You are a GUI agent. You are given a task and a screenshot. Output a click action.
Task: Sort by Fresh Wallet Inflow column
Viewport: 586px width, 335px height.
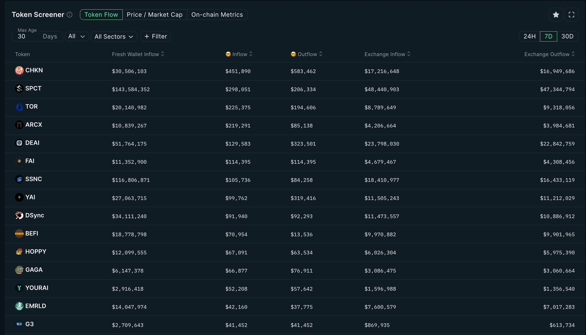[x=163, y=54]
